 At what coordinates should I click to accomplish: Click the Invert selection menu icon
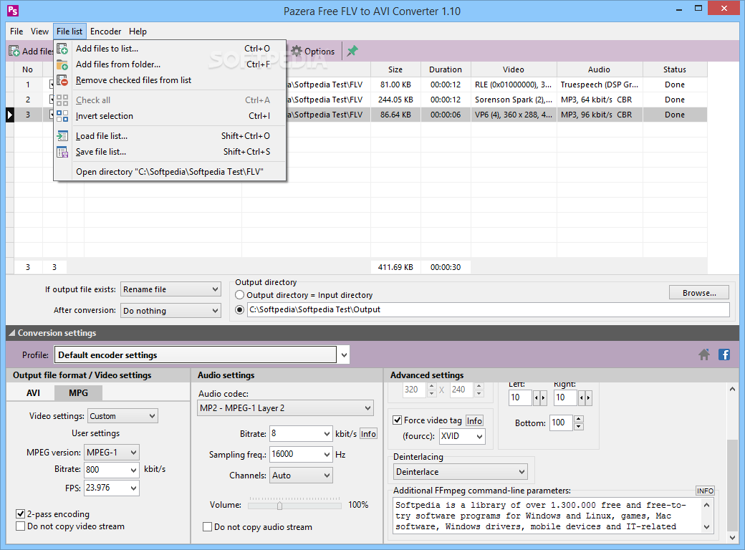[62, 116]
